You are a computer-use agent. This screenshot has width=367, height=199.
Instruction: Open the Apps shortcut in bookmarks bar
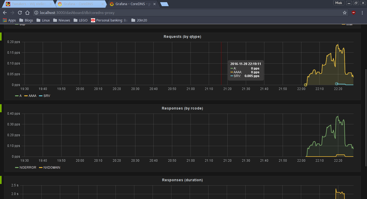click(9, 20)
